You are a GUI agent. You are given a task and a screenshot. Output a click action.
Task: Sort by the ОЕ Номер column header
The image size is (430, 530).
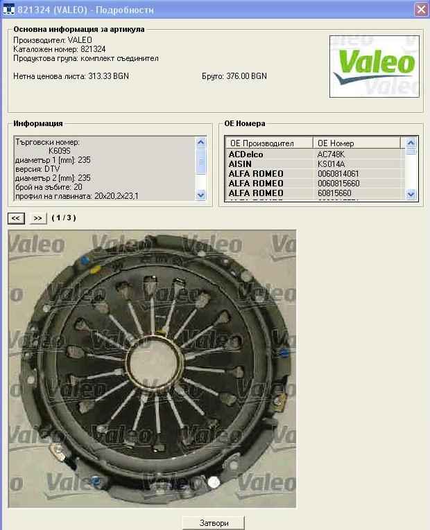pyautogui.click(x=356, y=143)
